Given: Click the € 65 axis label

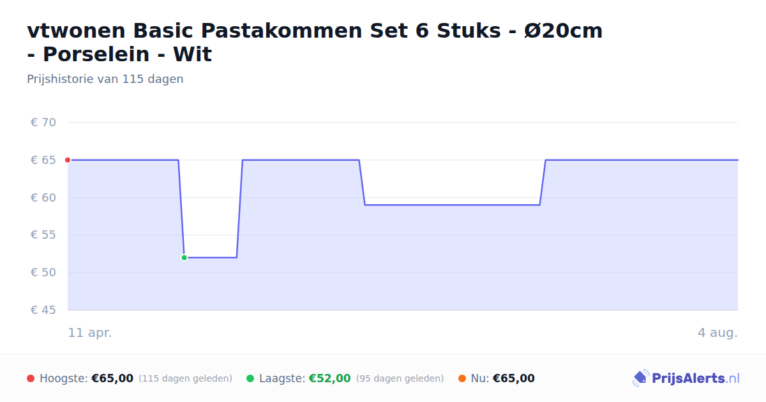Looking at the screenshot, I should [x=43, y=160].
